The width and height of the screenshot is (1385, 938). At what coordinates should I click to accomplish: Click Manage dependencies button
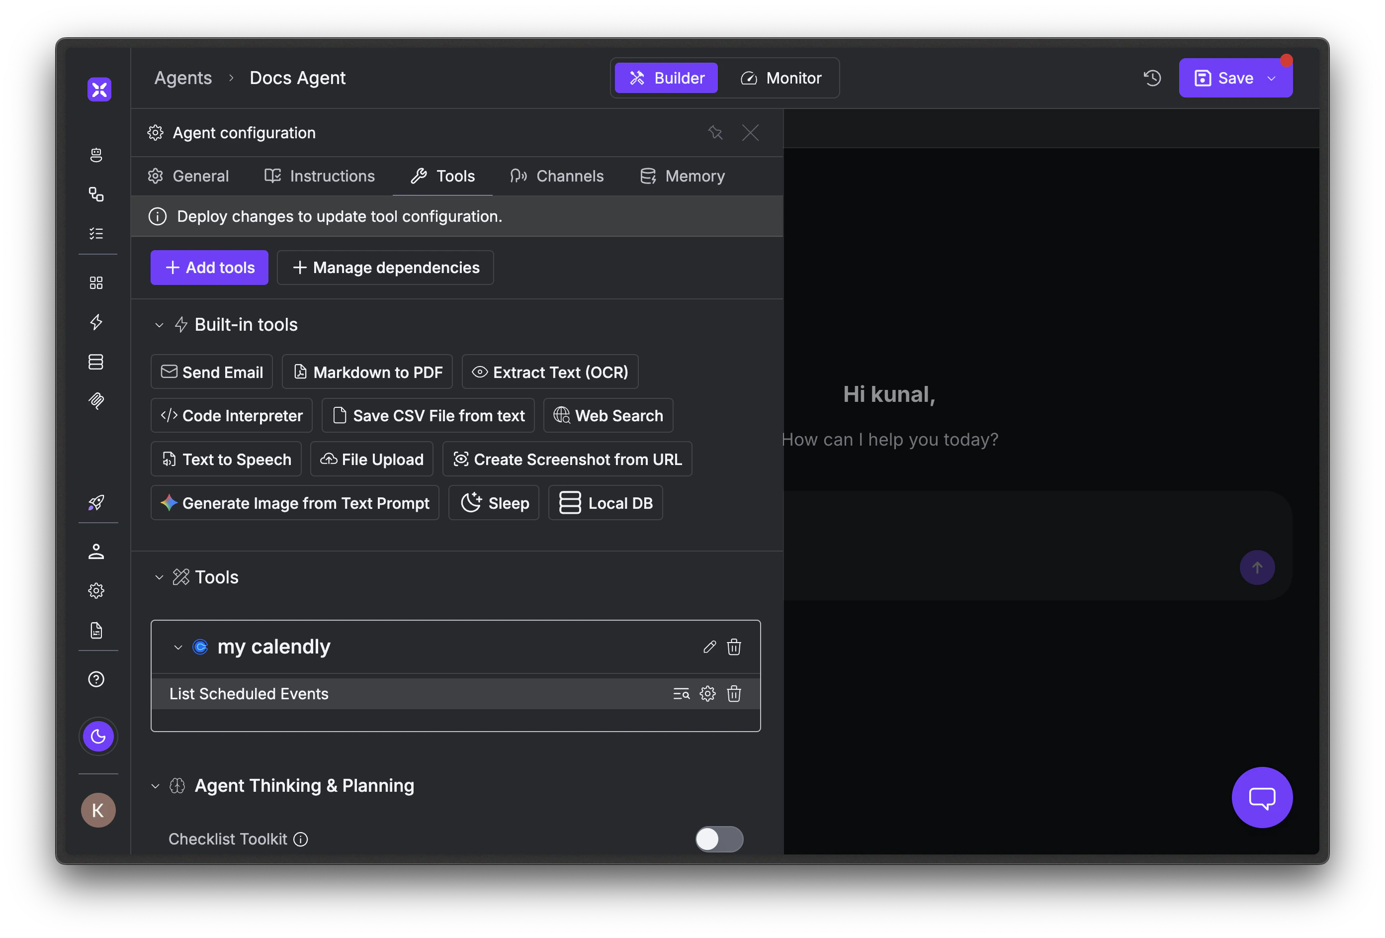386,268
